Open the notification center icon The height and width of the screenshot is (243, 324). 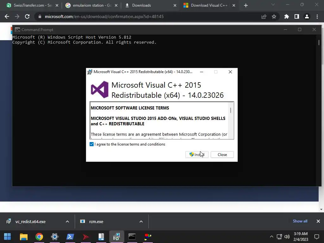(316, 237)
